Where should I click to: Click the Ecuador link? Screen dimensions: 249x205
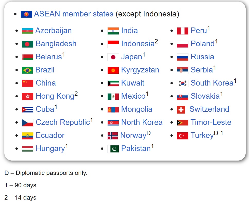pyautogui.click(x=50, y=135)
